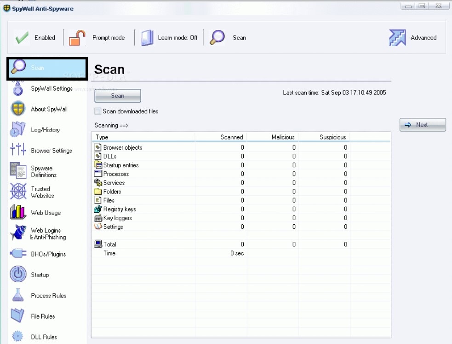This screenshot has height=344, width=452.
Task: Open Trusted Websites label in sidebar
Action: (x=42, y=192)
